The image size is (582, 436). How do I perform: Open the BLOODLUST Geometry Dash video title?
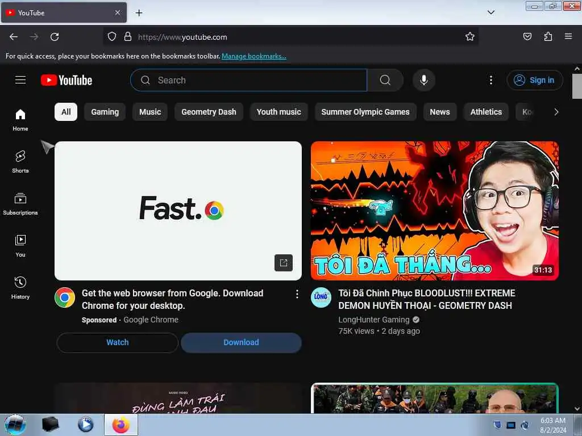[x=427, y=300]
